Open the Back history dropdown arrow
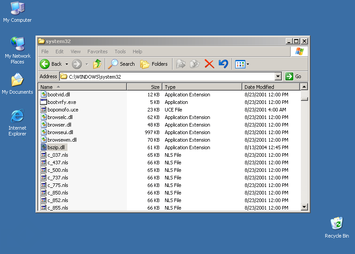 point(67,64)
